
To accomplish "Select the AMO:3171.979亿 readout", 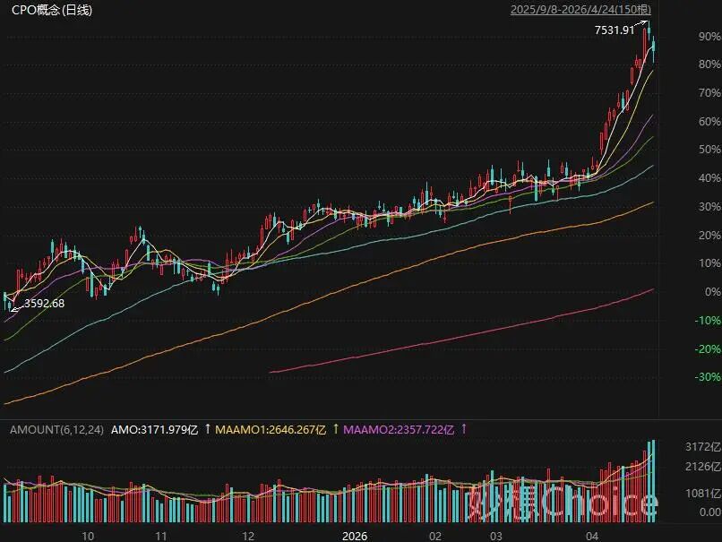I will (153, 430).
